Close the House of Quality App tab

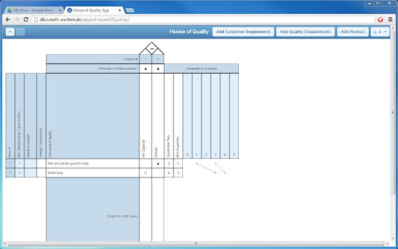click(119, 11)
